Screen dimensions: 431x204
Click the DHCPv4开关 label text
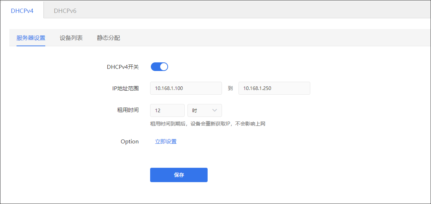pos(122,67)
